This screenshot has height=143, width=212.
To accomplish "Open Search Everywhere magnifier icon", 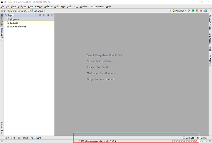I will point(210,11).
